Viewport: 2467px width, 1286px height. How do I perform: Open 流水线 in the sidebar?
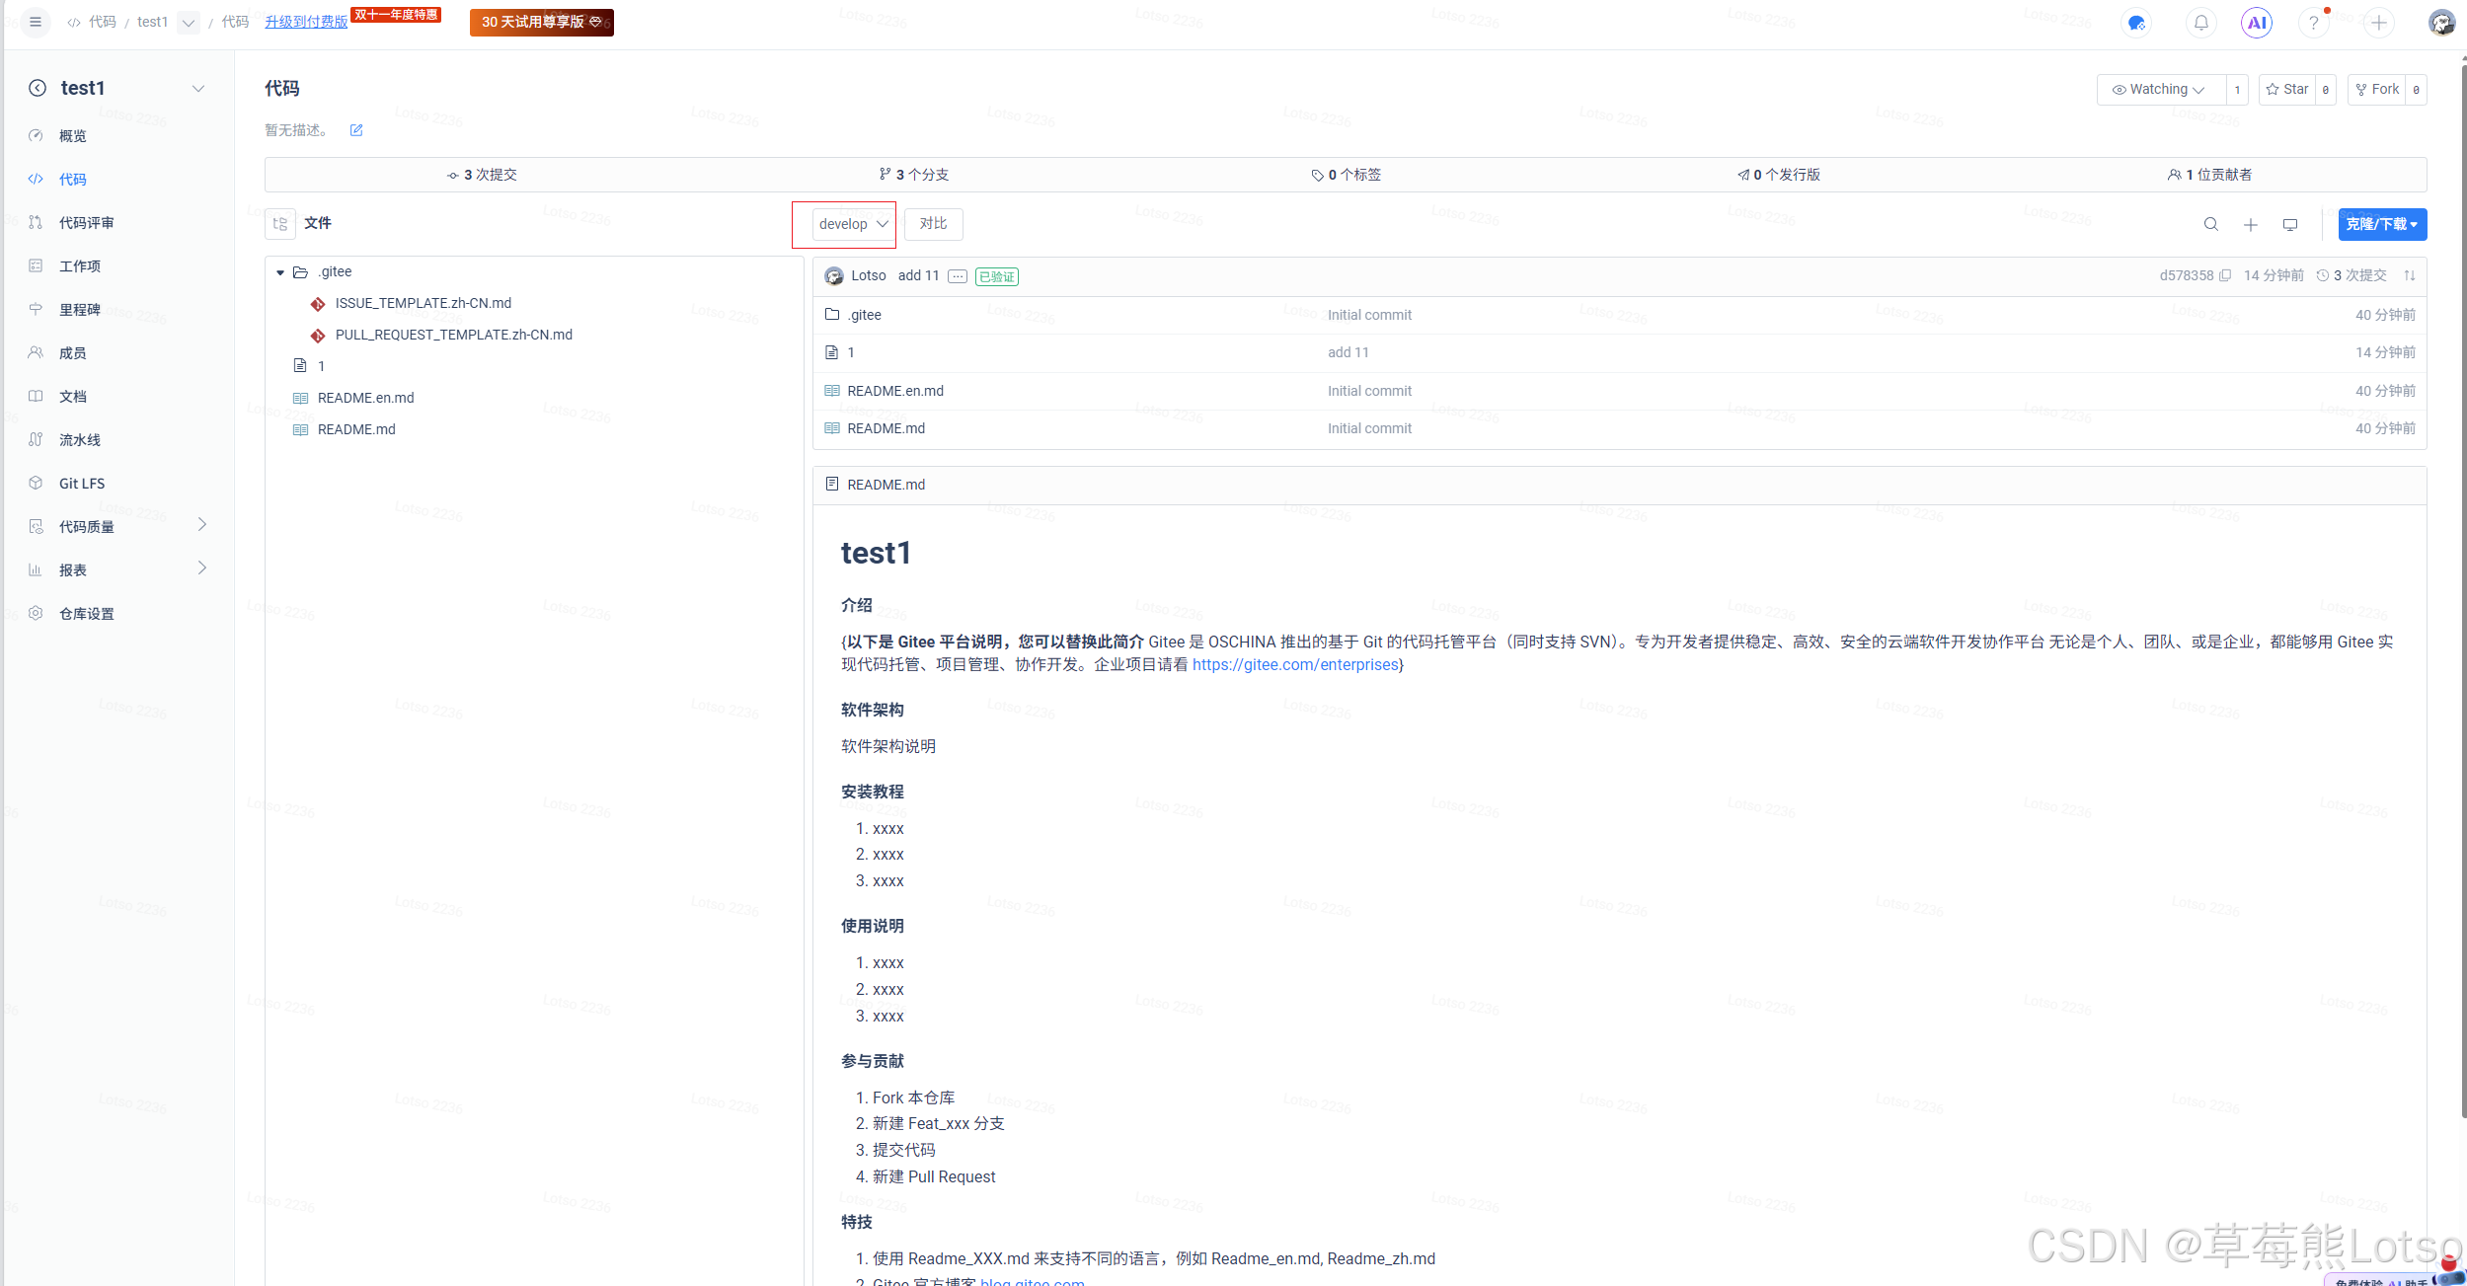click(80, 440)
